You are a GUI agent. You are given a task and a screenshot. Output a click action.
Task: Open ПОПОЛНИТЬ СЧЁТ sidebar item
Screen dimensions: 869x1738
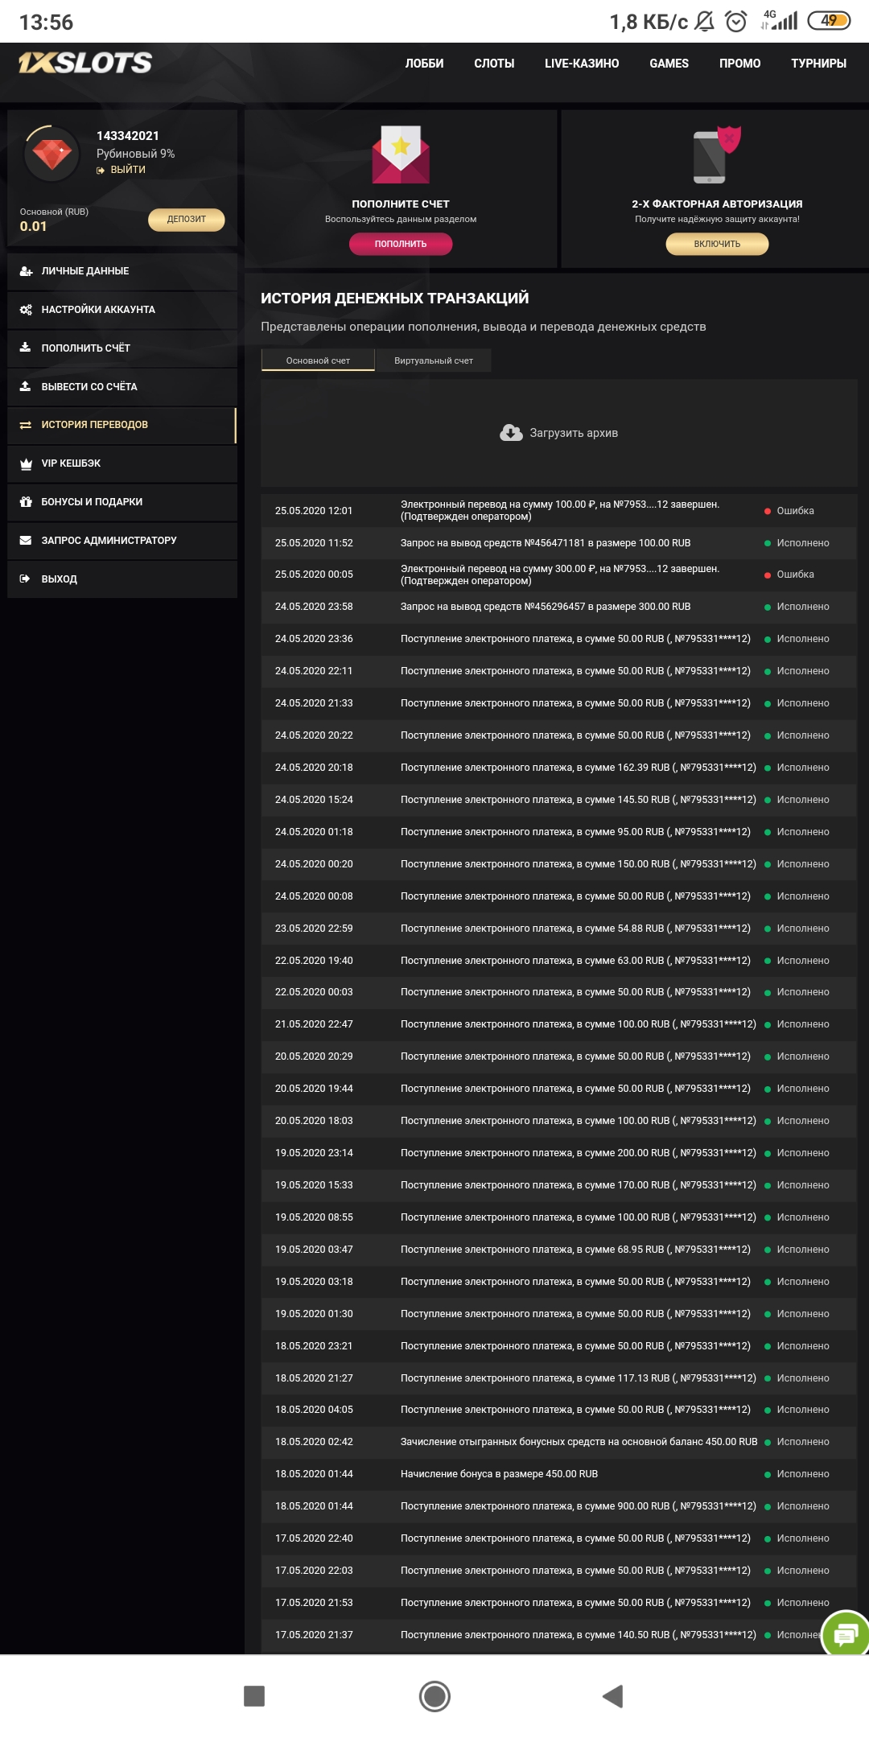coord(122,348)
